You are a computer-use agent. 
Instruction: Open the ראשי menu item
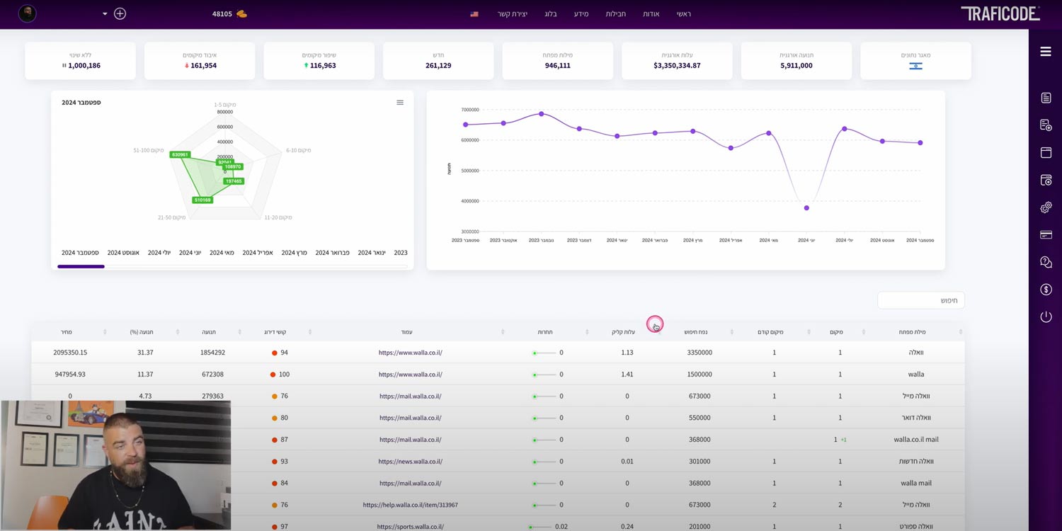[683, 14]
